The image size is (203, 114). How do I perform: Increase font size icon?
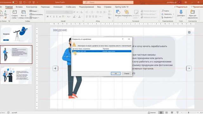coord(74,12)
